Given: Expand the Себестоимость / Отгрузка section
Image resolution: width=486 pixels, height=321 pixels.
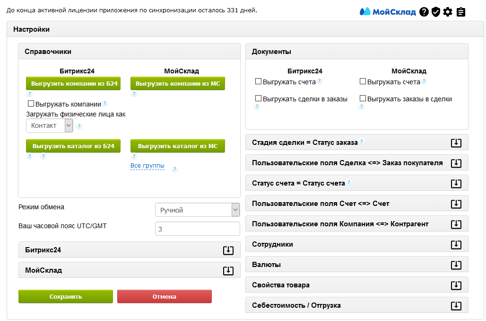Looking at the screenshot, I should point(456,305).
